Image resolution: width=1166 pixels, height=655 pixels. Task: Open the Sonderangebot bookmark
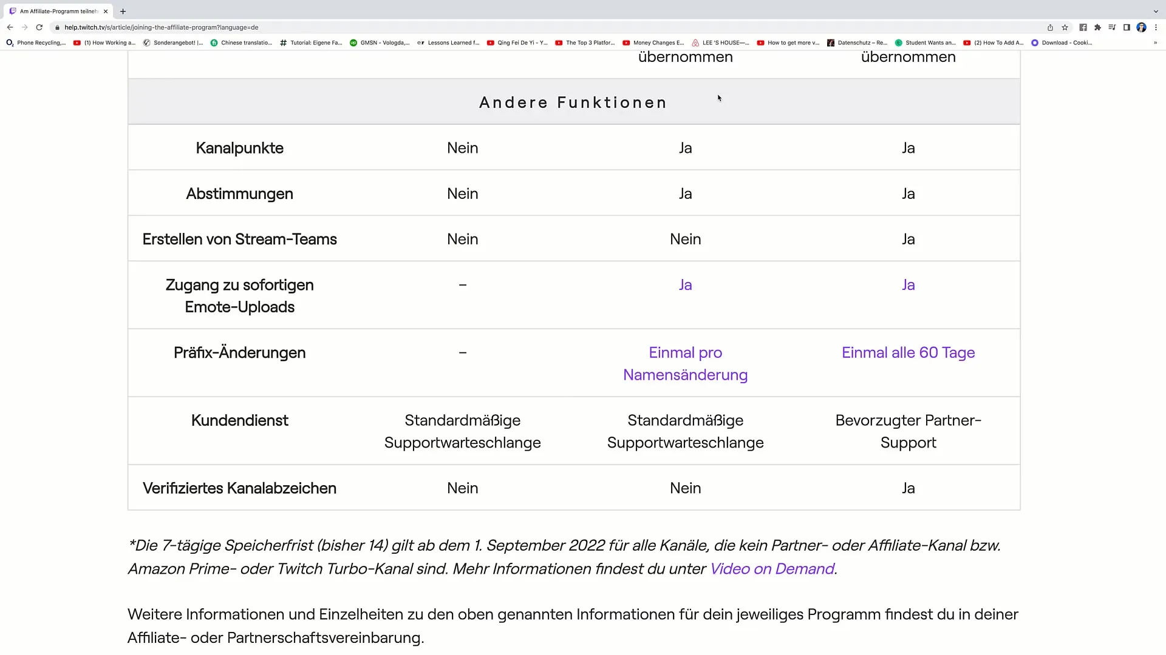pos(173,43)
